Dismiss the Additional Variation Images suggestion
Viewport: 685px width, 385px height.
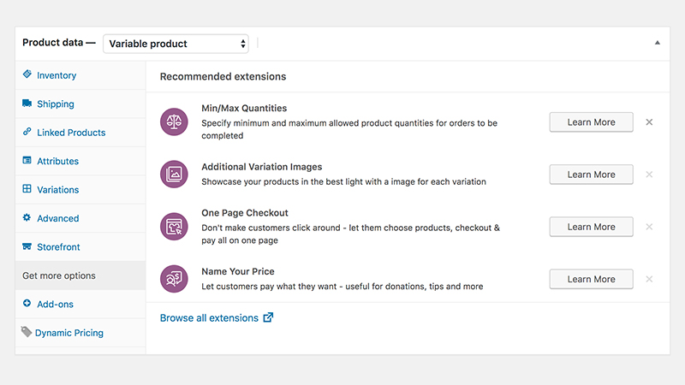[x=649, y=175]
